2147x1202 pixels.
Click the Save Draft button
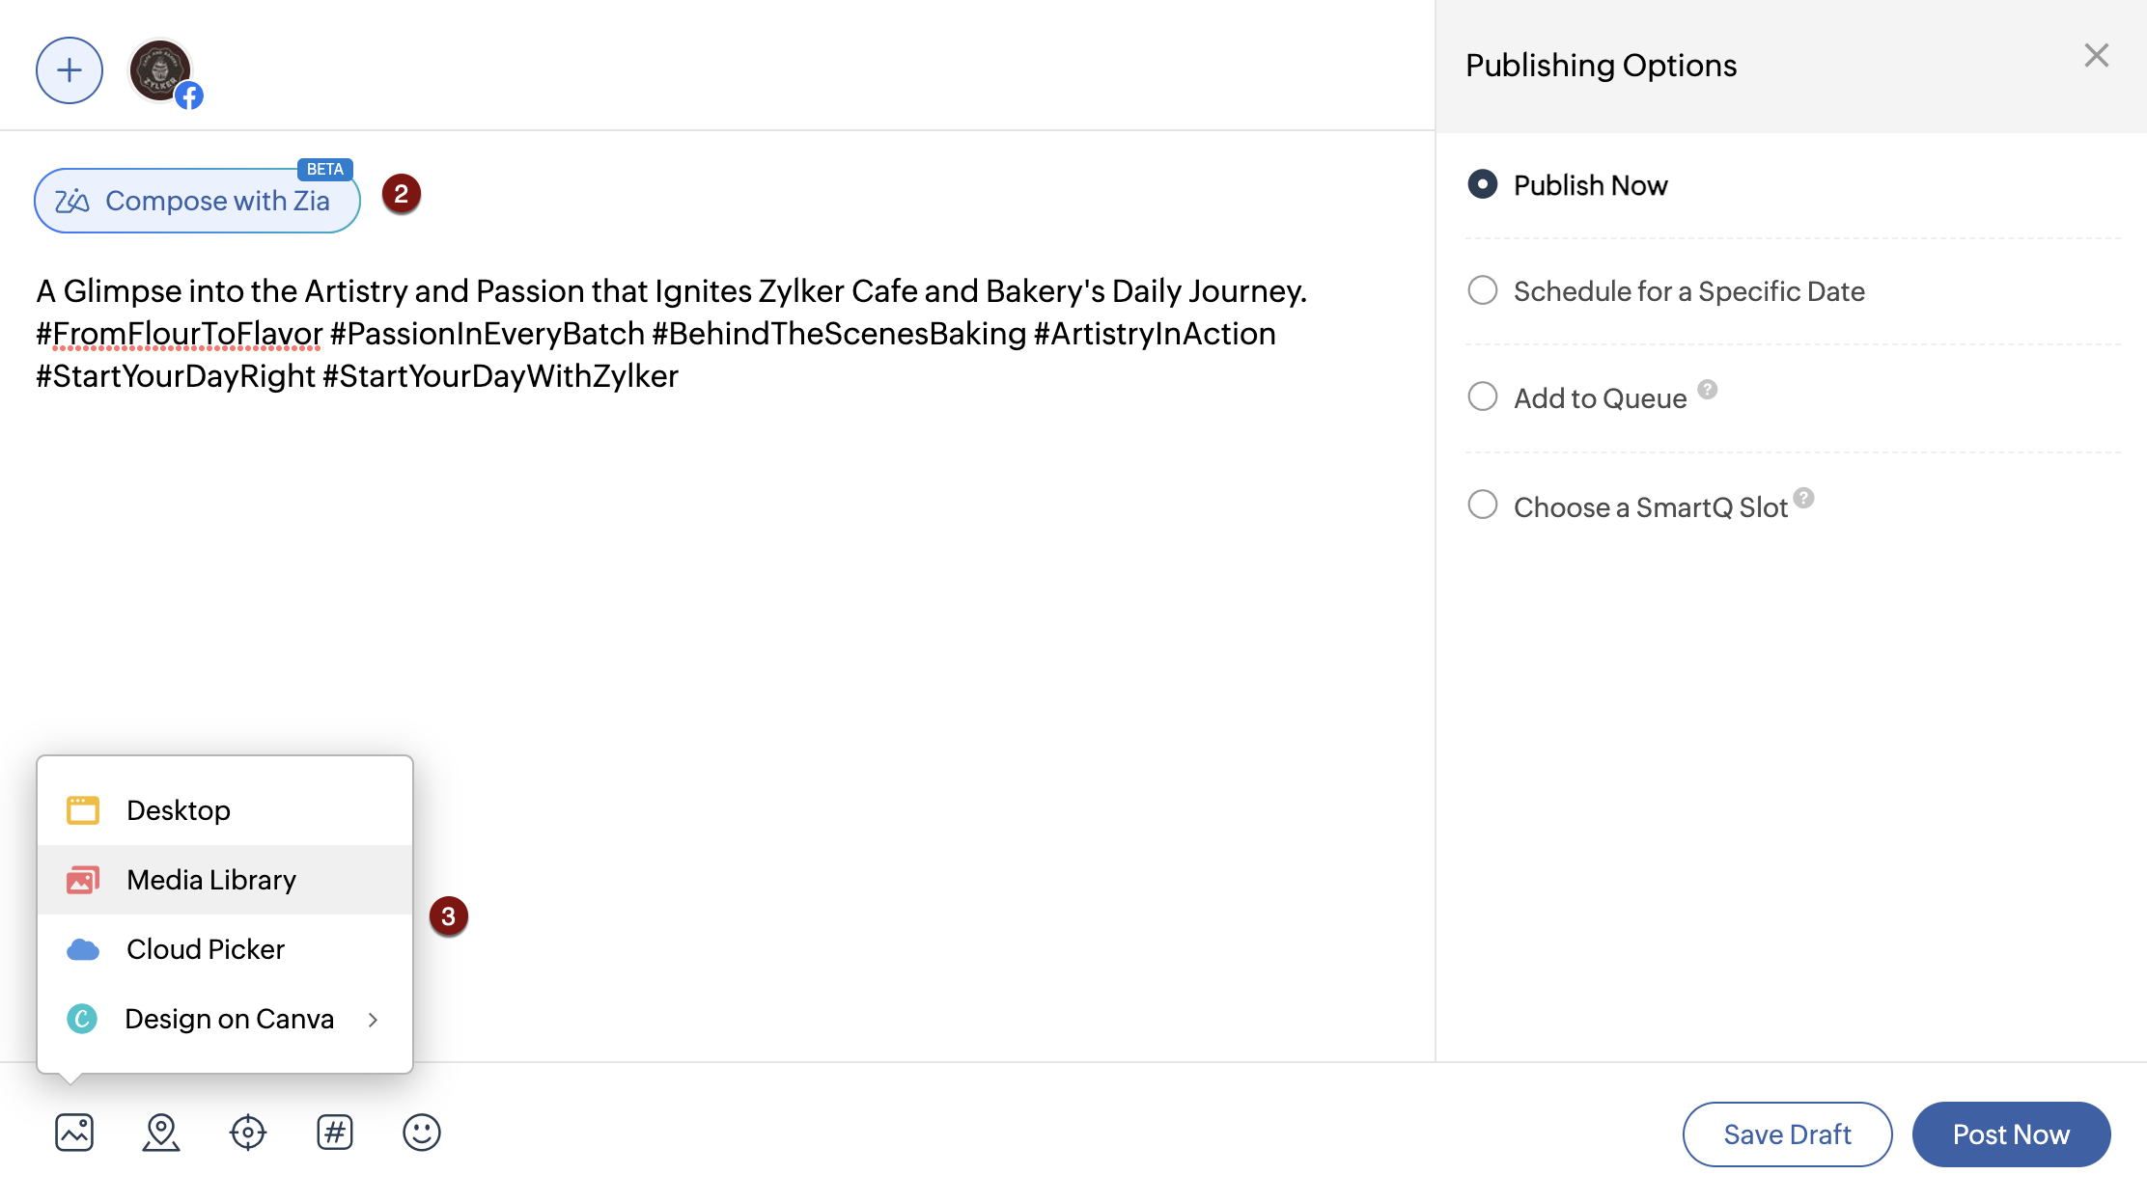[1787, 1134]
